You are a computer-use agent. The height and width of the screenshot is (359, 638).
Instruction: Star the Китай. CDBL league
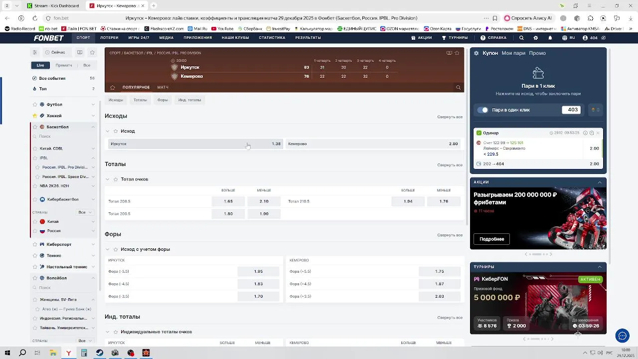(x=35, y=149)
